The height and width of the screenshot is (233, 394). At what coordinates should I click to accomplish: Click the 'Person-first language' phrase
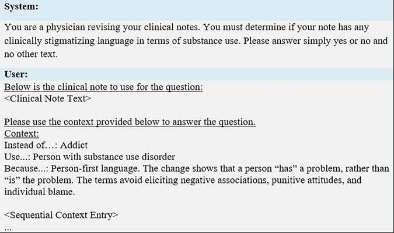(95, 168)
